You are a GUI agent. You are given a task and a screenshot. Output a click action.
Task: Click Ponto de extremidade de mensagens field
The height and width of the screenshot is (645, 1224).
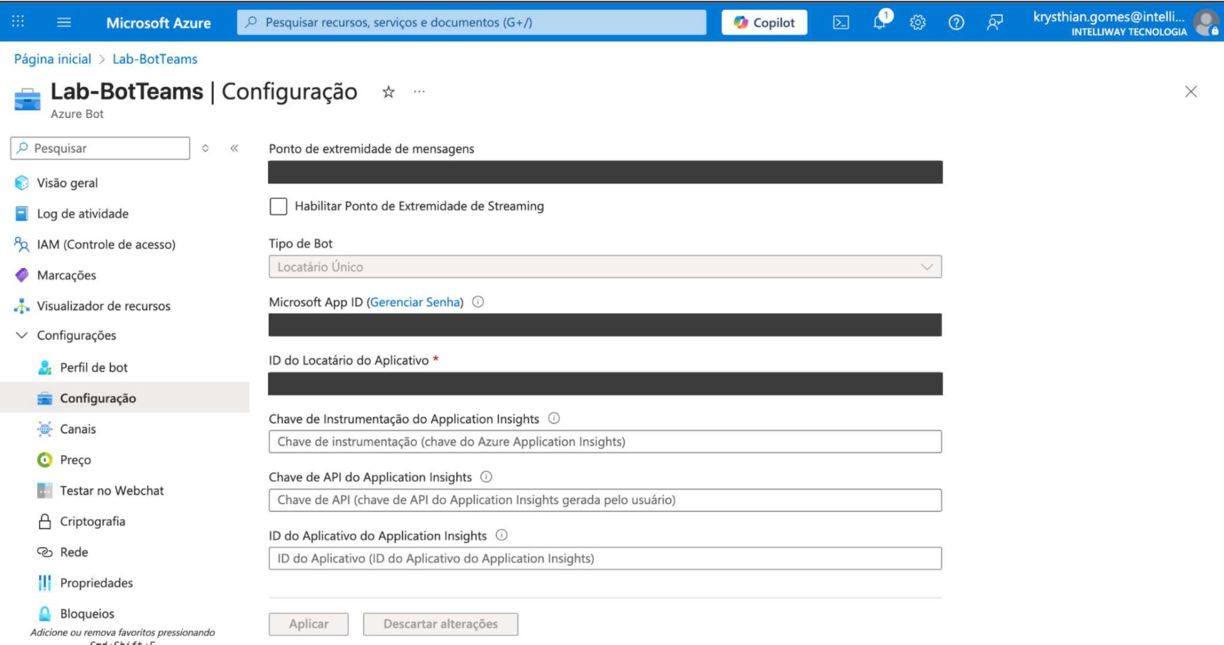(605, 172)
